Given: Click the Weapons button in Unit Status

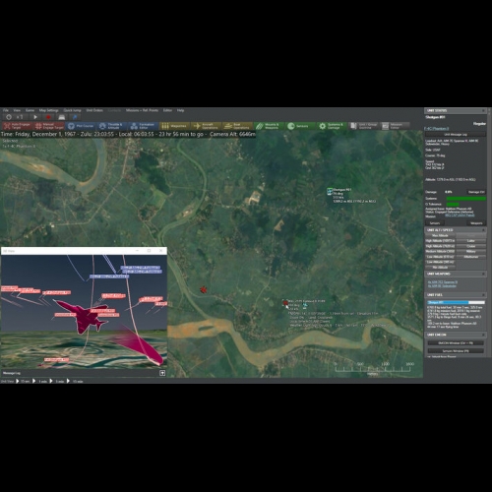Looking at the screenshot, I should click(x=476, y=223).
